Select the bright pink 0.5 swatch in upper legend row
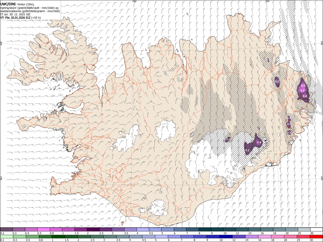The image size is (323, 242). [x=44, y=229]
